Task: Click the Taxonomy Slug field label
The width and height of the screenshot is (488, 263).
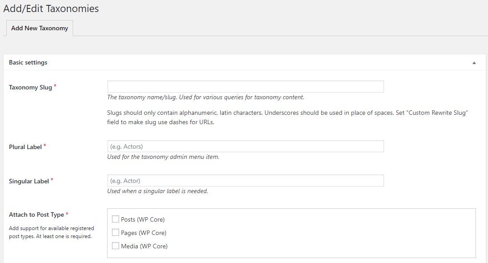Action: click(x=29, y=87)
